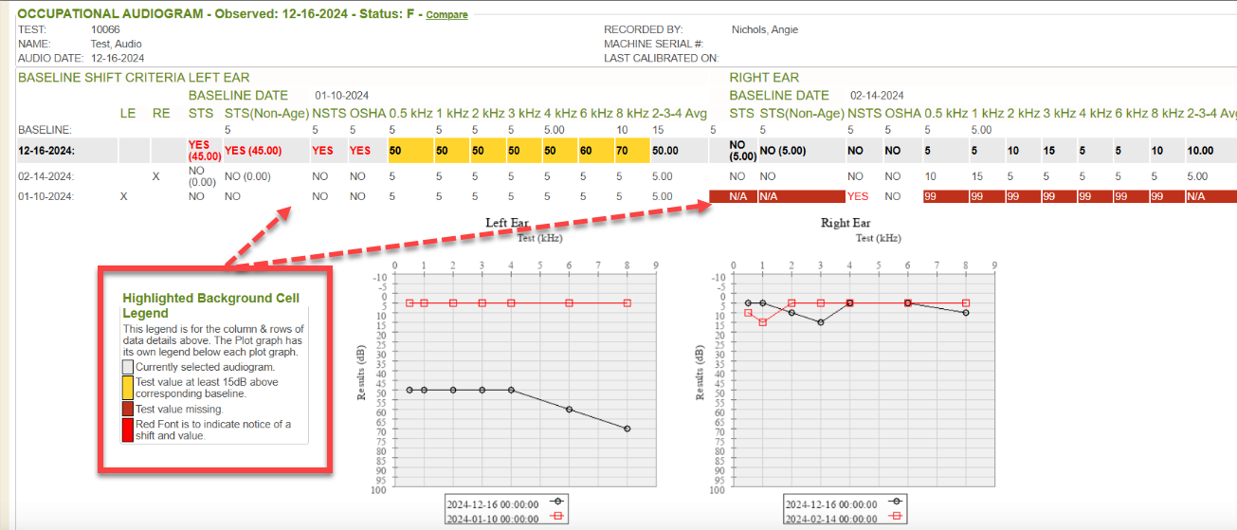Click the red YES (45.00) STS cell
The height and width of the screenshot is (530, 1237).
point(204,150)
